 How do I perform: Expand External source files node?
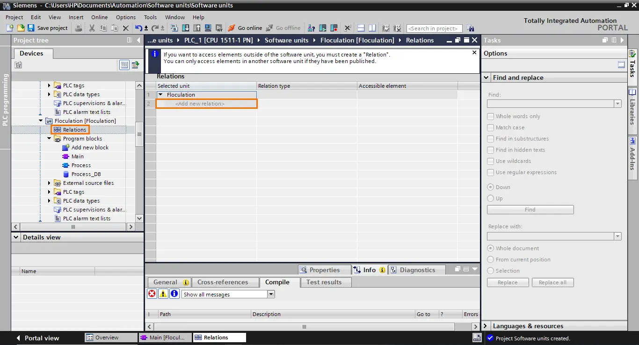click(49, 183)
